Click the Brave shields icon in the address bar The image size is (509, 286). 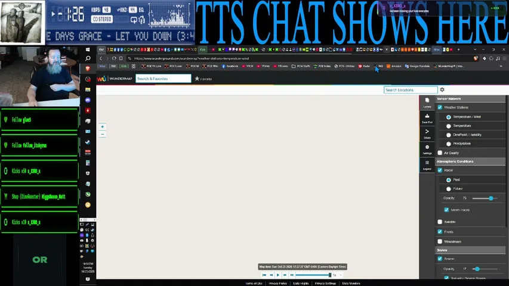tap(476, 58)
